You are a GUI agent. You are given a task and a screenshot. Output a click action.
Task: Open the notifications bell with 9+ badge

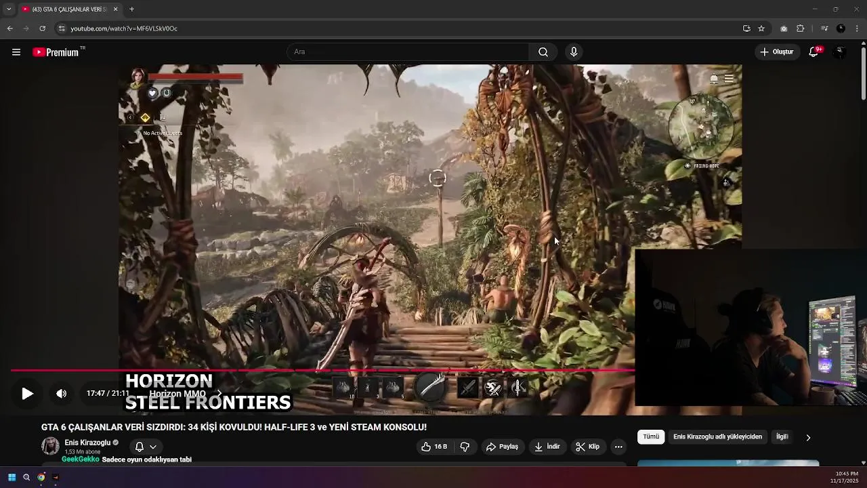point(814,52)
